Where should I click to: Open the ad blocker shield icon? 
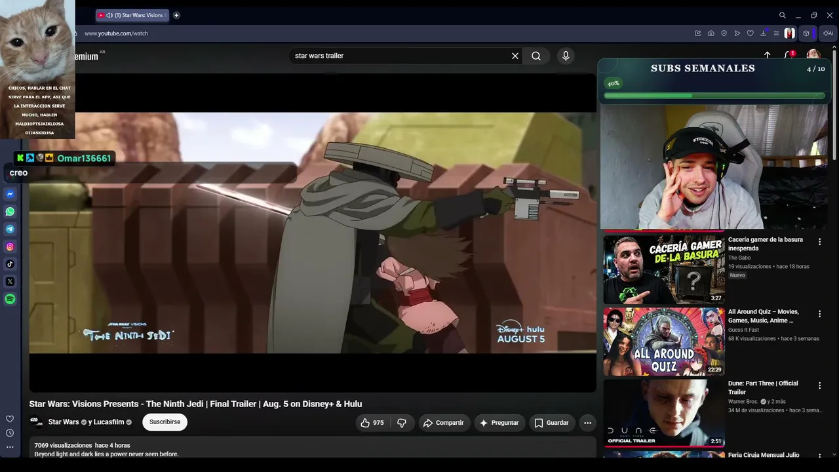point(724,33)
